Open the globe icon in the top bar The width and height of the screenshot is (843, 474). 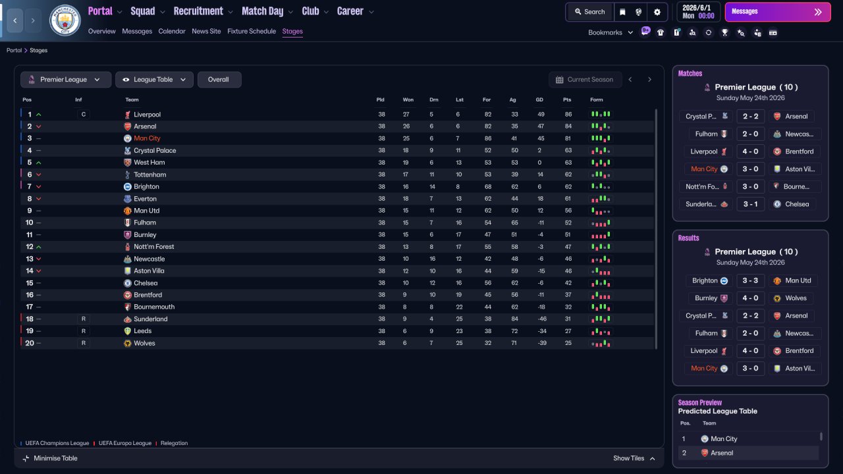639,12
